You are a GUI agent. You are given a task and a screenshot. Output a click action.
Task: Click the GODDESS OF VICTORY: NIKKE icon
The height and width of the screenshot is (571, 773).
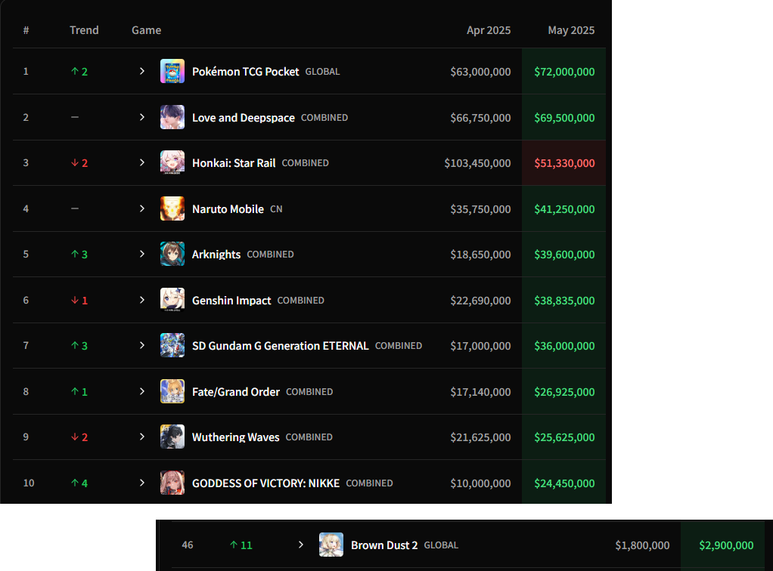pyautogui.click(x=172, y=483)
